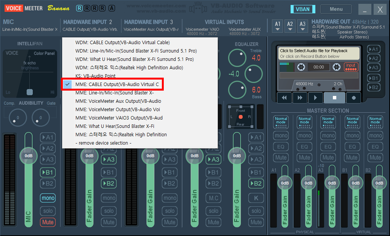This screenshot has height=236, width=390.
Task: Click MIC input device label
Action: pos(30,29)
